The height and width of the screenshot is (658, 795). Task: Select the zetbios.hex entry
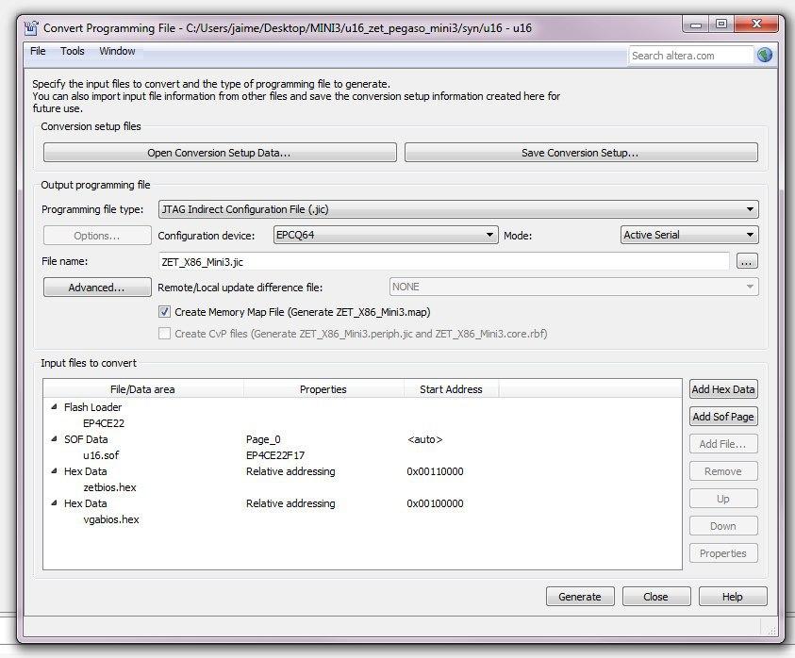[109, 487]
